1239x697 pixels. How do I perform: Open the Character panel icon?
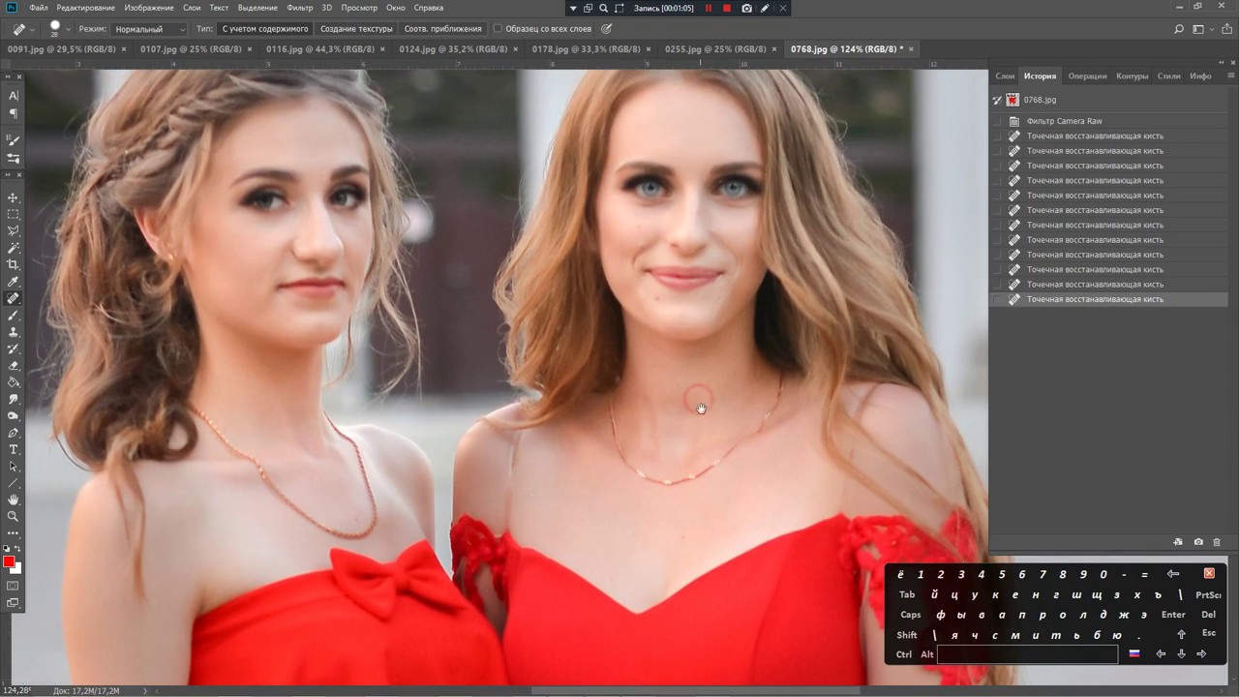(x=14, y=95)
